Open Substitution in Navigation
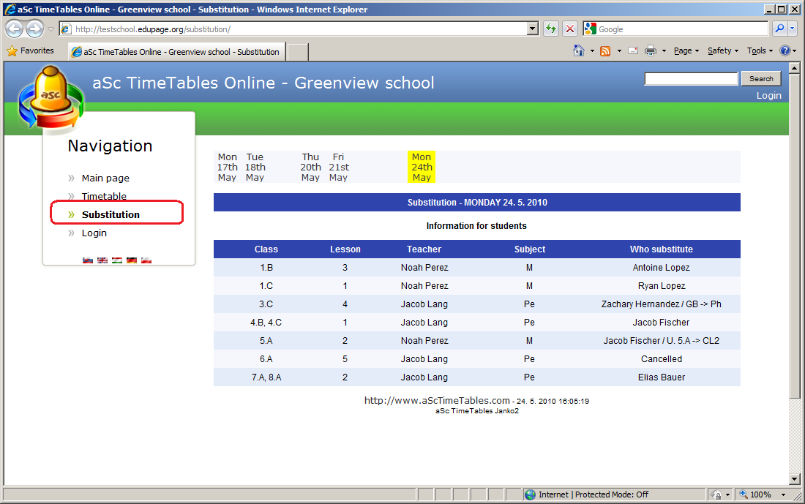805x504 pixels. (111, 214)
